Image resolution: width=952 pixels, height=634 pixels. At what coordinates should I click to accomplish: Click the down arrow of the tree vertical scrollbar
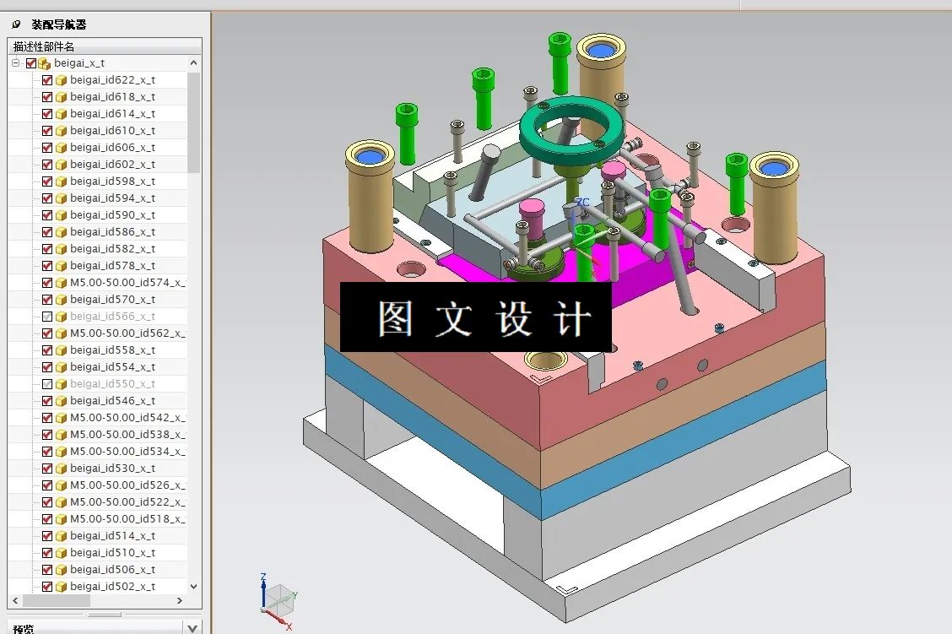click(192, 588)
